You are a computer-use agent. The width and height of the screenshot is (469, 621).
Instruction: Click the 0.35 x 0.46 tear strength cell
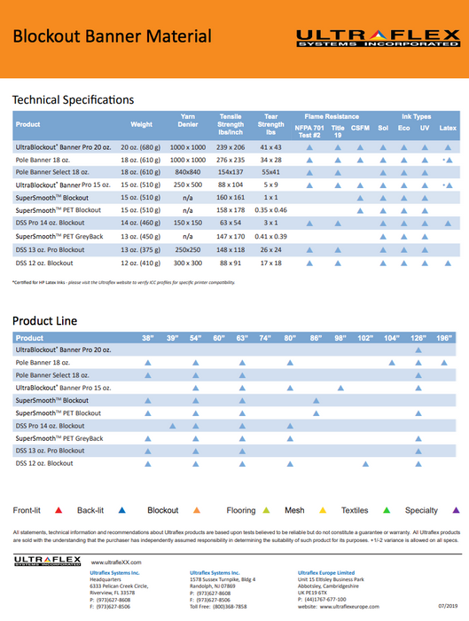click(270, 210)
